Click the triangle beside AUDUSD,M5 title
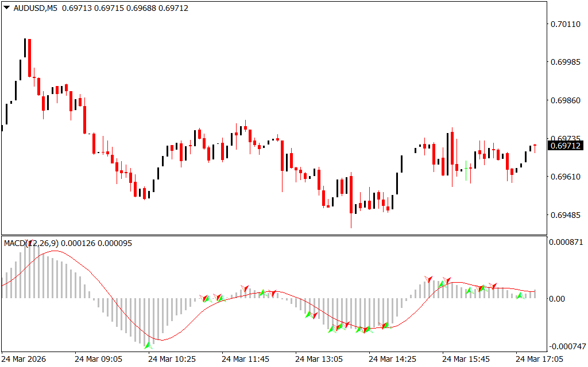588x367 pixels. pyautogui.click(x=7, y=8)
